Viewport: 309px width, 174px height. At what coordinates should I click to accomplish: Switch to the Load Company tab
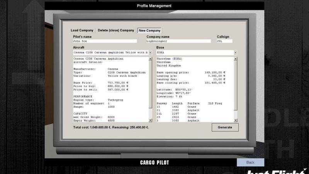82,31
